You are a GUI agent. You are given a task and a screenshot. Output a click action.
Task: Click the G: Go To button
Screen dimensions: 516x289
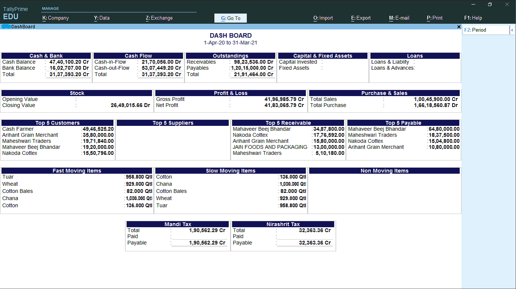(230, 18)
